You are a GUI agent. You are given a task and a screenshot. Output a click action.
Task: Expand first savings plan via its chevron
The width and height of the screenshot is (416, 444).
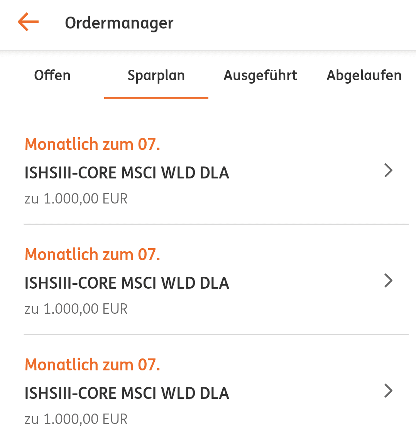388,170
